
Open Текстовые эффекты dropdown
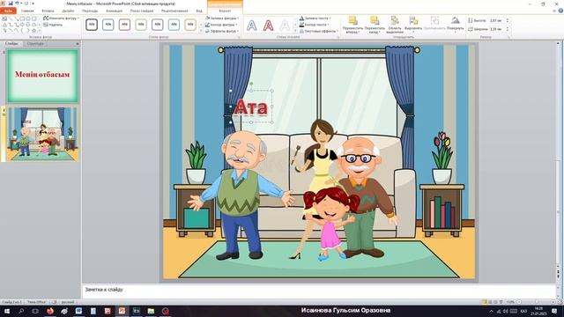coord(319,32)
